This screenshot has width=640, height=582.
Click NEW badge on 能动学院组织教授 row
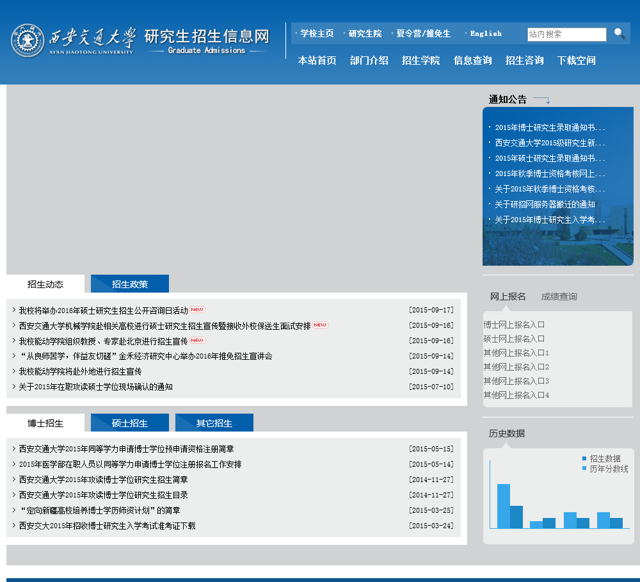(x=197, y=340)
